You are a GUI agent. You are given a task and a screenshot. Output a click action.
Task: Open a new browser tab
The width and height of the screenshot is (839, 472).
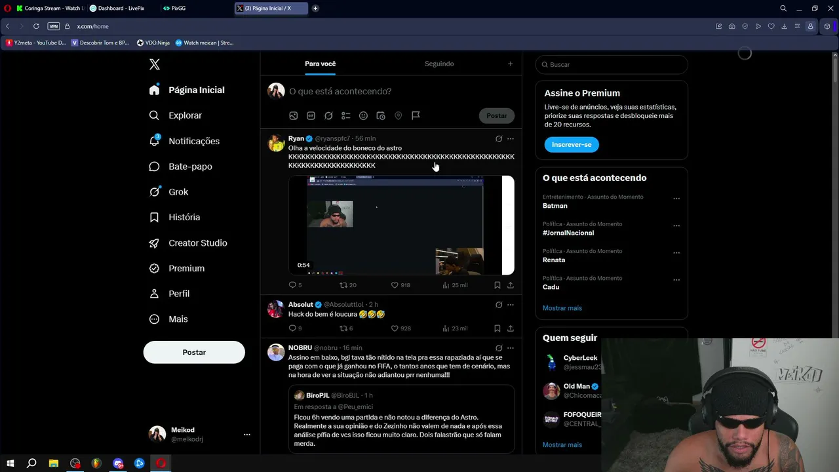315,9
